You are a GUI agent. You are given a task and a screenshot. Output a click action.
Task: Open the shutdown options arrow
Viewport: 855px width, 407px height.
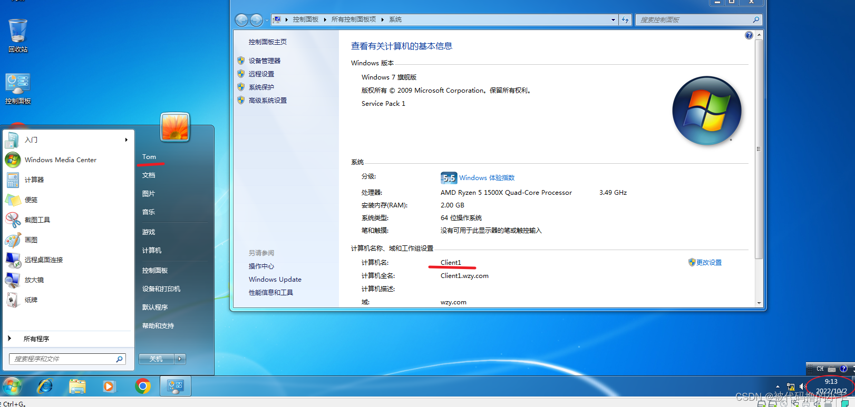[180, 359]
